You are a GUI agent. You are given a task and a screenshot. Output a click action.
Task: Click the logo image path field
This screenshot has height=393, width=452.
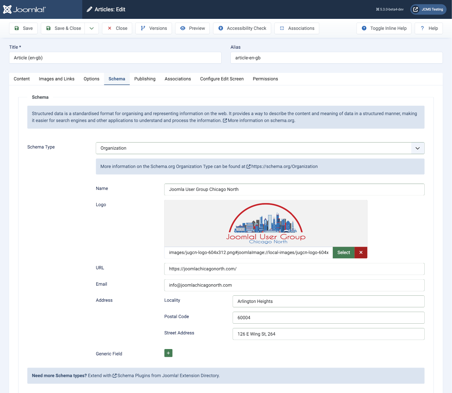click(x=248, y=253)
